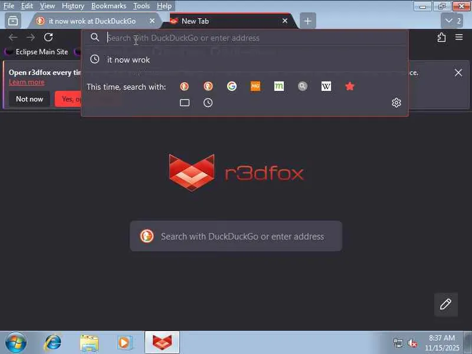Search this time with Wikipedia
This screenshot has width=472, height=354.
[x=326, y=86]
